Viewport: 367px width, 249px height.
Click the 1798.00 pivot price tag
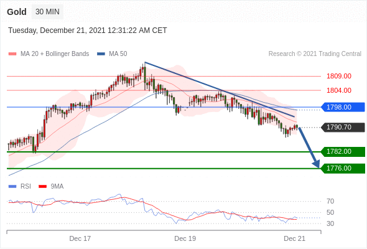(x=343, y=107)
